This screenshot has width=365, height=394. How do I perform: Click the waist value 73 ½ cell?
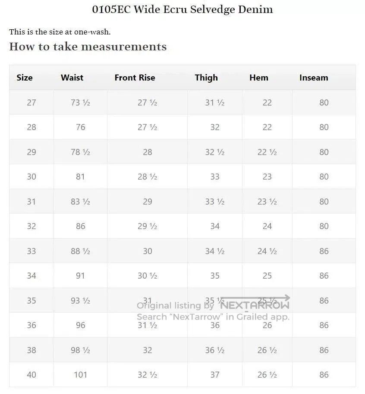click(80, 102)
